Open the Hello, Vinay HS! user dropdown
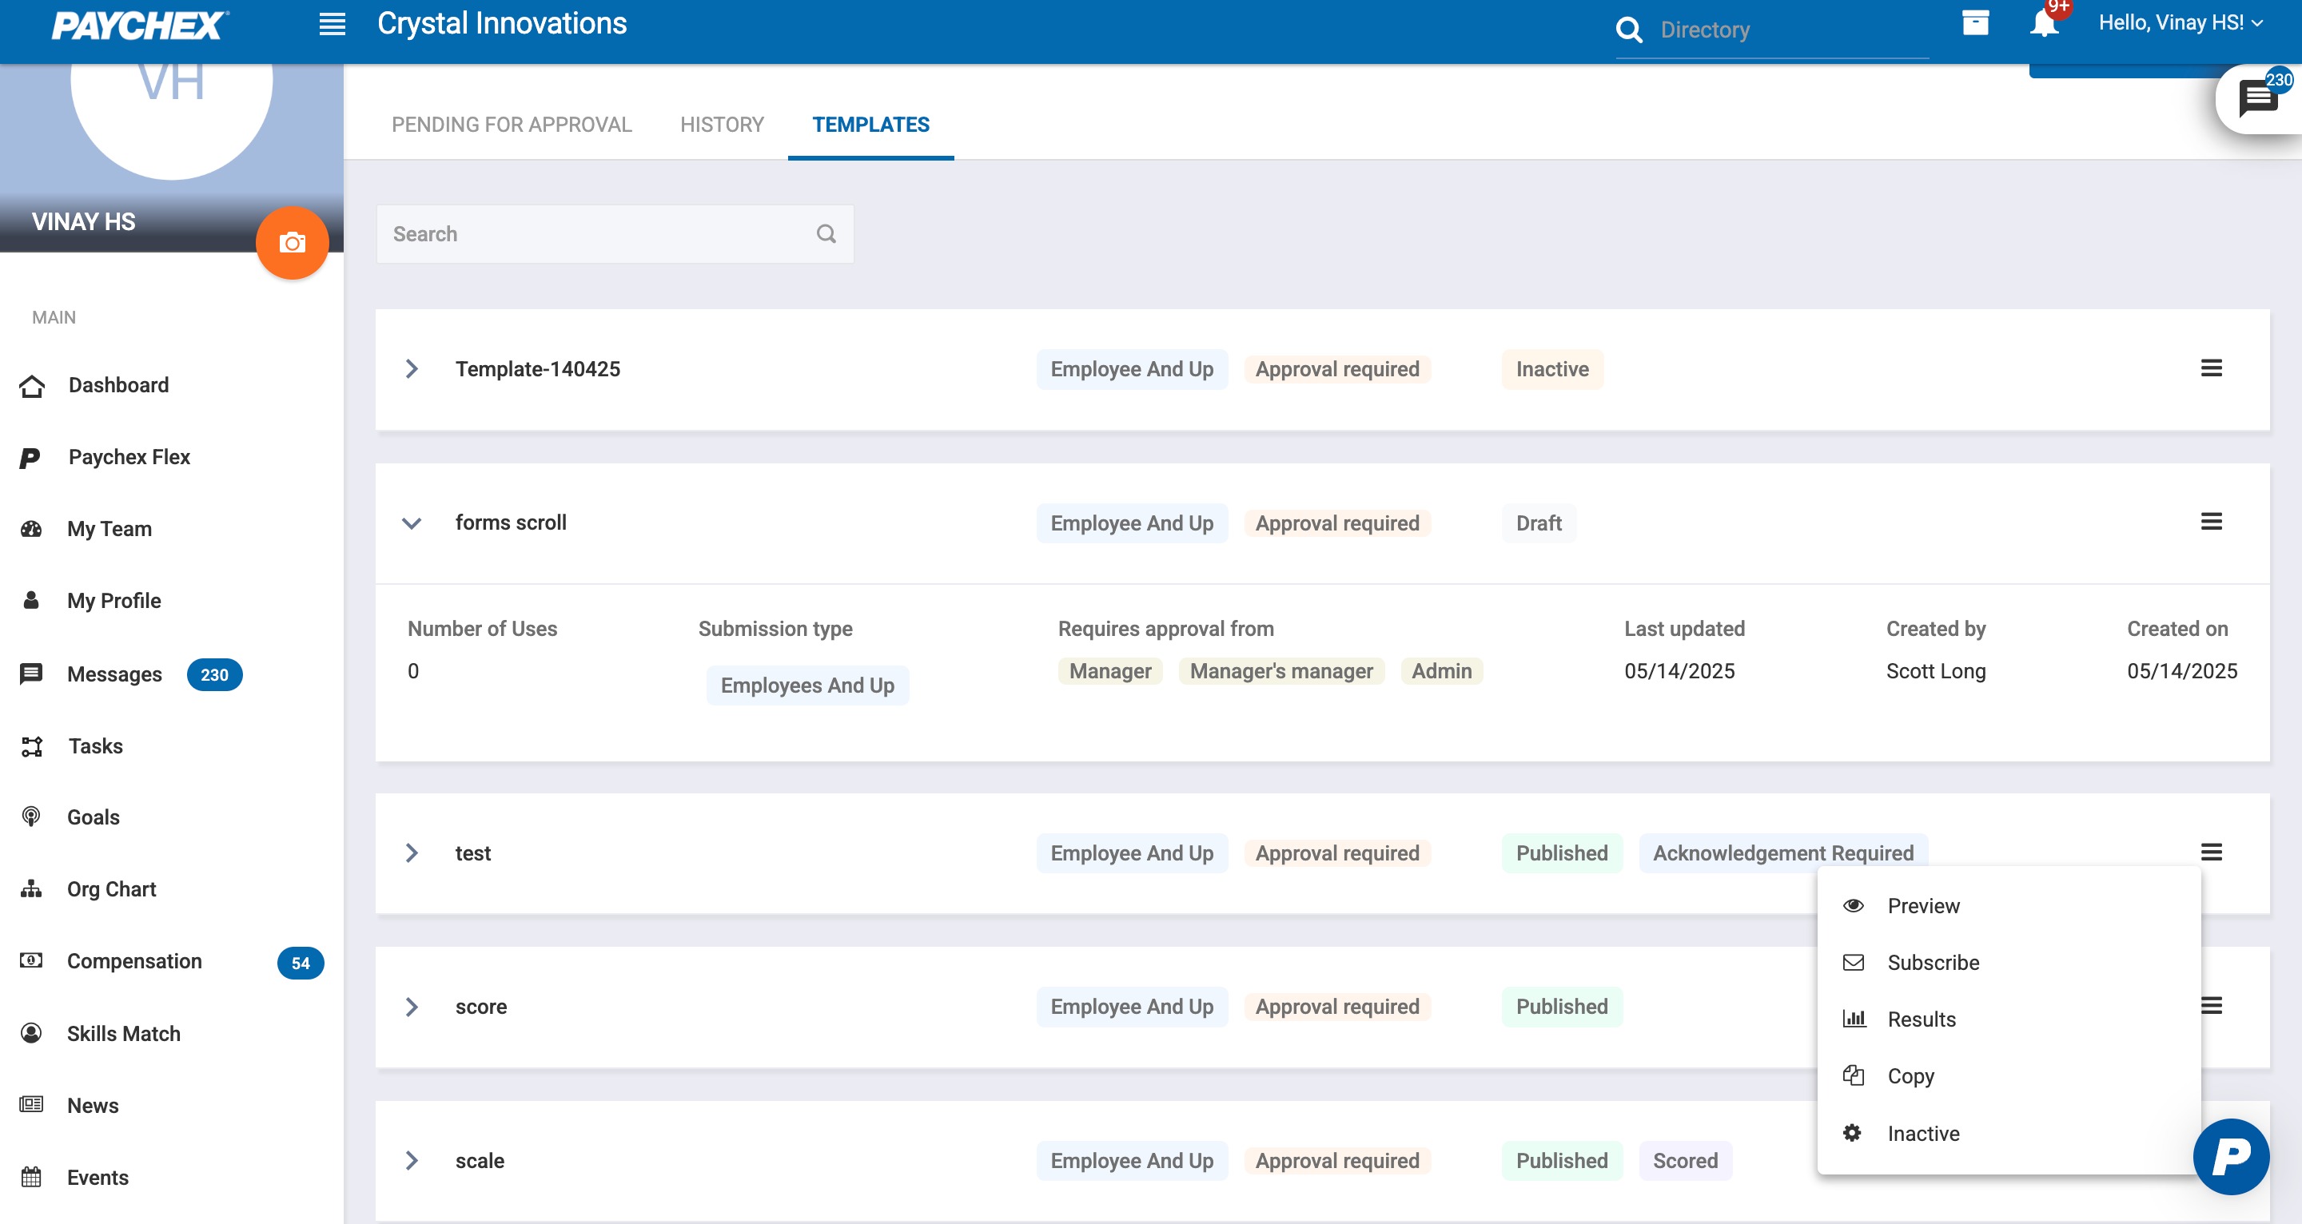 pyautogui.click(x=2180, y=23)
